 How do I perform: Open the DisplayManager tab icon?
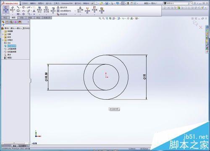click(20, 22)
